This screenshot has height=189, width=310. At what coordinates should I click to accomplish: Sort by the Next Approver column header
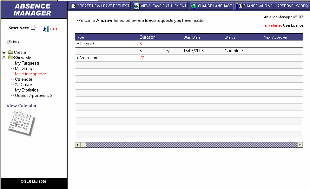[275, 37]
